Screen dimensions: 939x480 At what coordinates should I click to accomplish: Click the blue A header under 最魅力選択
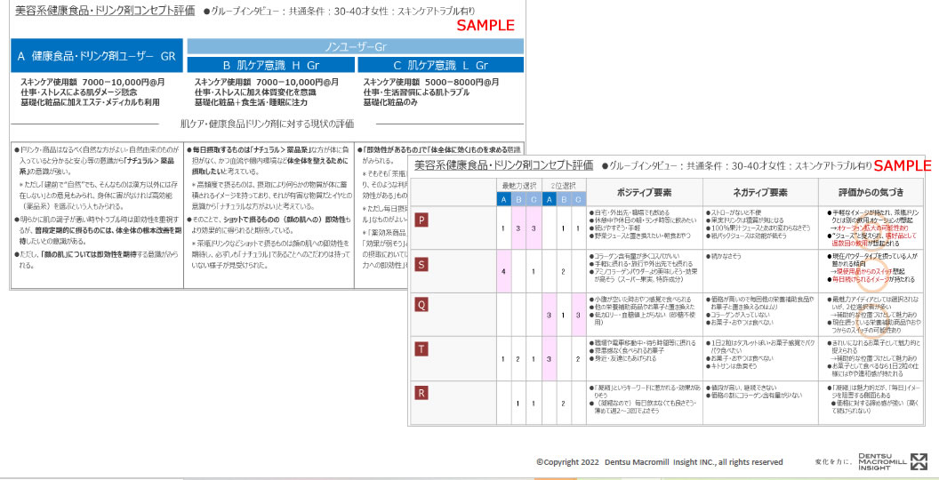click(x=503, y=199)
